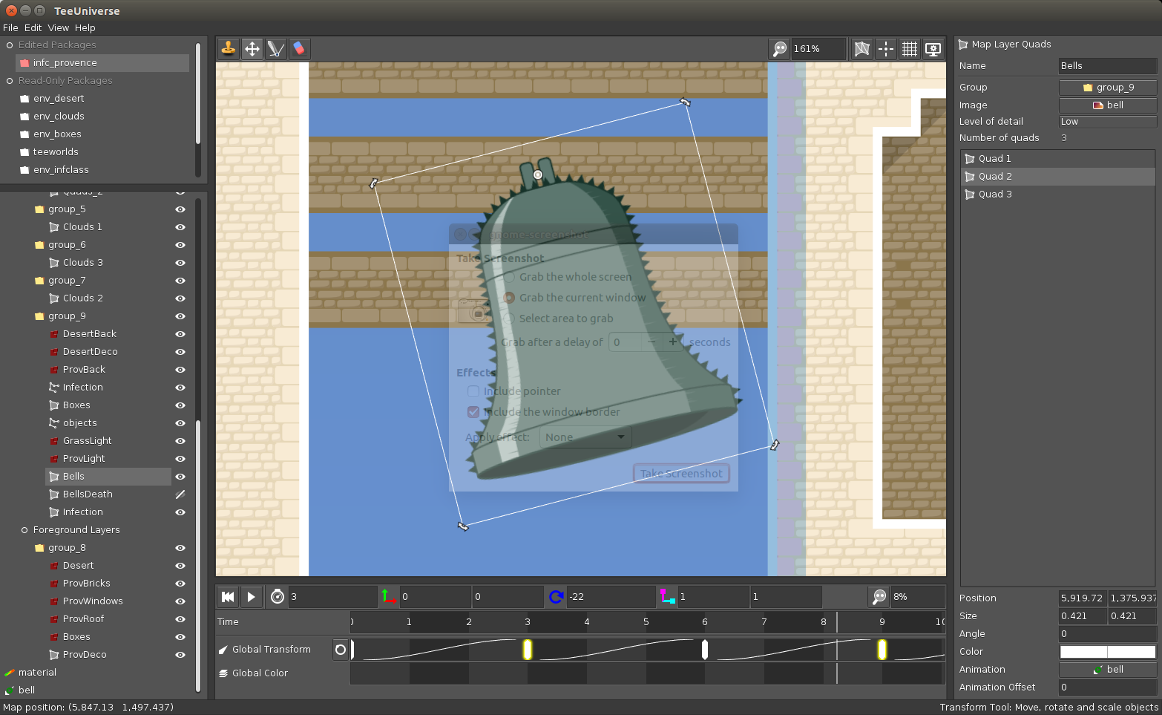Image resolution: width=1162 pixels, height=715 pixels.
Task: Open the Image selector showing bell
Action: click(1107, 105)
